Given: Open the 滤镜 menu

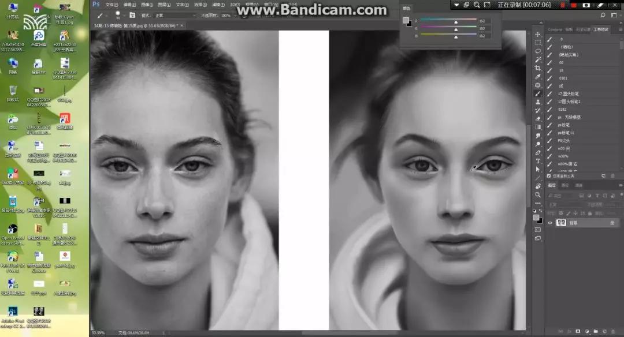Looking at the screenshot, I should pyautogui.click(x=218, y=5).
